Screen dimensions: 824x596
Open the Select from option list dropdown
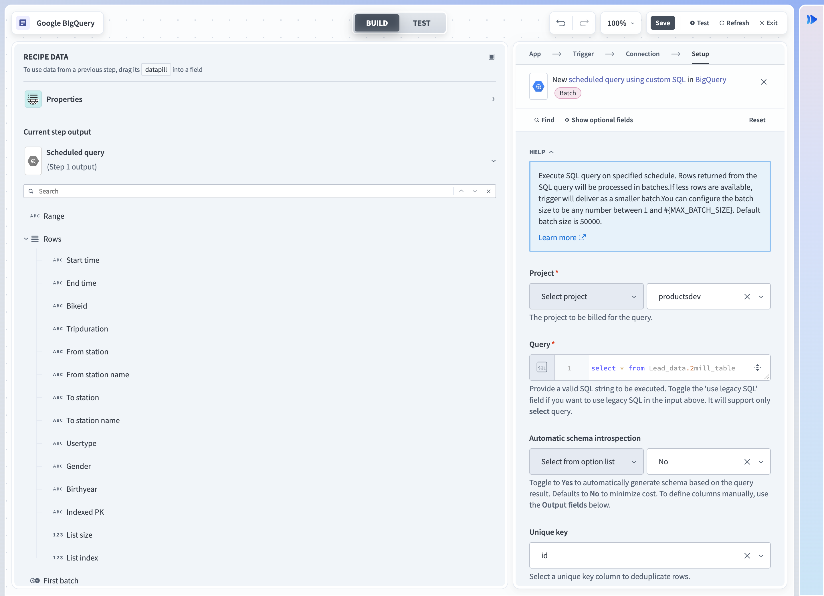pyautogui.click(x=586, y=461)
